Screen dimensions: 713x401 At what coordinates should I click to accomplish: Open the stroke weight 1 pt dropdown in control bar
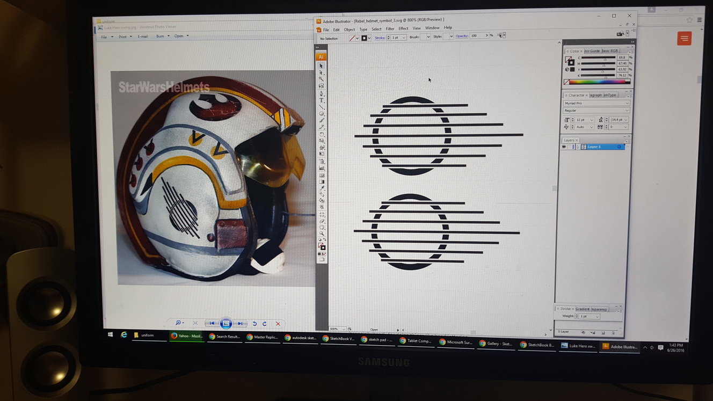[x=404, y=38]
